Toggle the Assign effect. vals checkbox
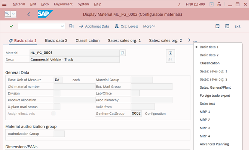The height and width of the screenshot is (150, 249). [54, 113]
